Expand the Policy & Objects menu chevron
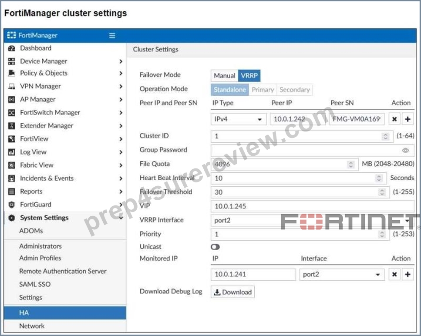The height and width of the screenshot is (336, 421). coord(121,73)
